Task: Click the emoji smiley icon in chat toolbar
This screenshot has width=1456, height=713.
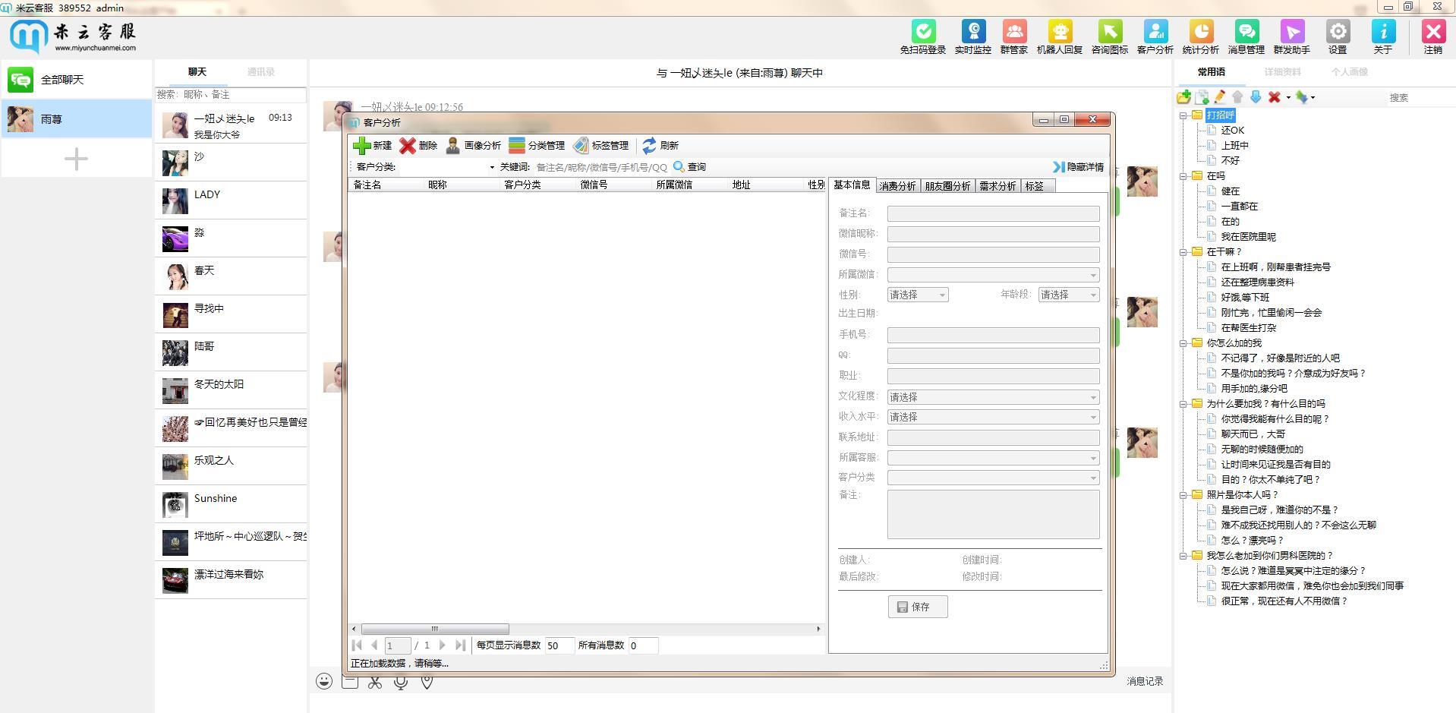Action: click(x=324, y=681)
